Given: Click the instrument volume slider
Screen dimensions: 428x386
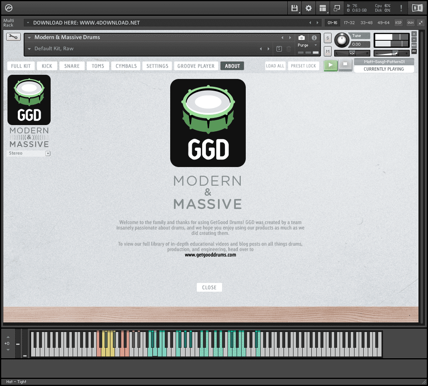Looking at the screenshot, I should point(391,53).
